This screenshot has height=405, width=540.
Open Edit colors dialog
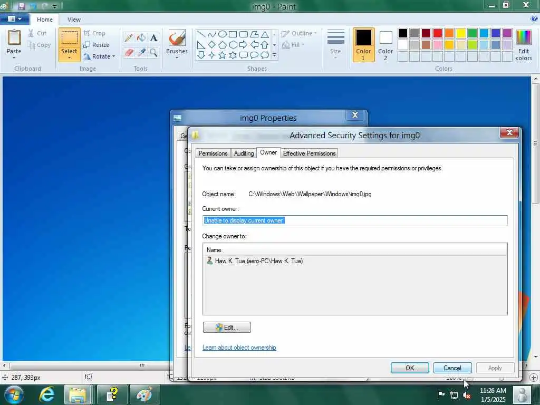point(524,45)
